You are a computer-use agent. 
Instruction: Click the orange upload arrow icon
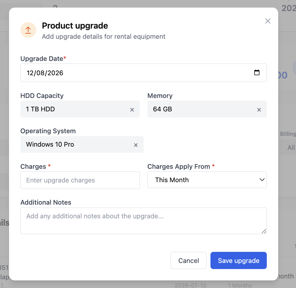(x=28, y=30)
